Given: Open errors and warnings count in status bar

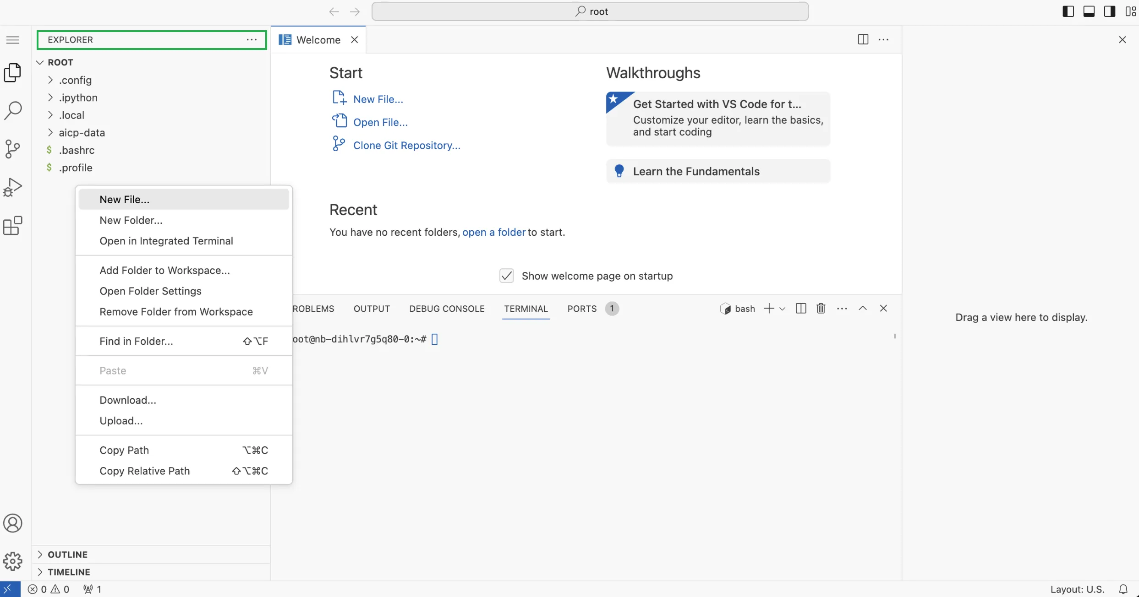Looking at the screenshot, I should [49, 589].
